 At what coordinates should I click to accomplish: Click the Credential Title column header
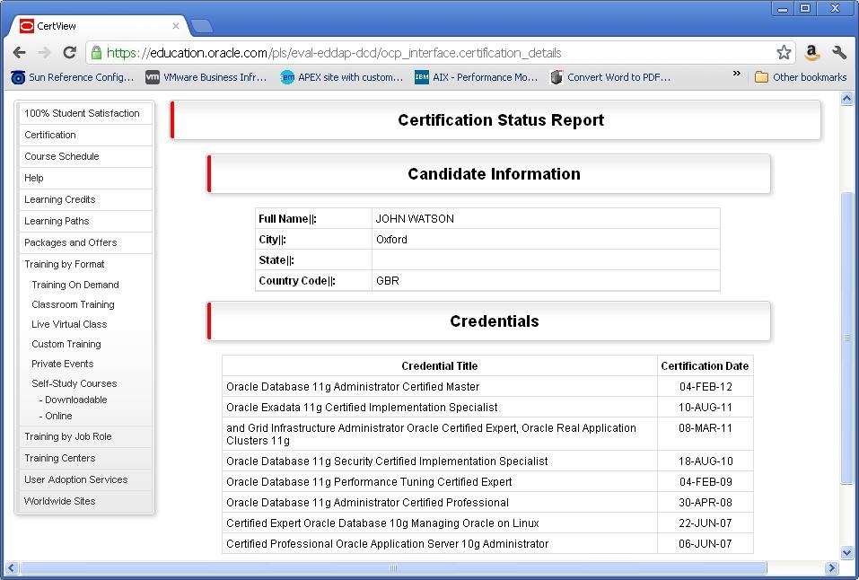pos(439,366)
